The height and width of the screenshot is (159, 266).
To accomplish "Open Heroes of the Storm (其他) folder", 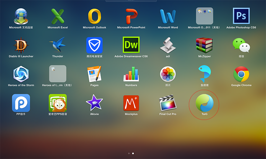I will (58, 74).
